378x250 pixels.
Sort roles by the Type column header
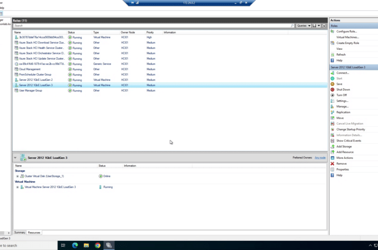tap(106, 32)
